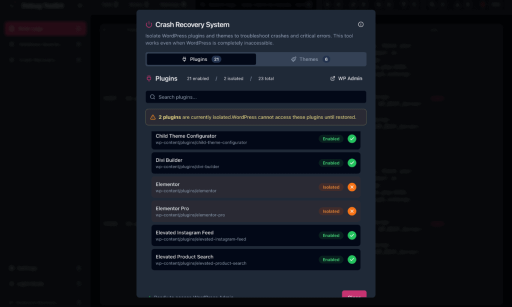
Task: Switch to the Plugins tab
Action: click(201, 59)
